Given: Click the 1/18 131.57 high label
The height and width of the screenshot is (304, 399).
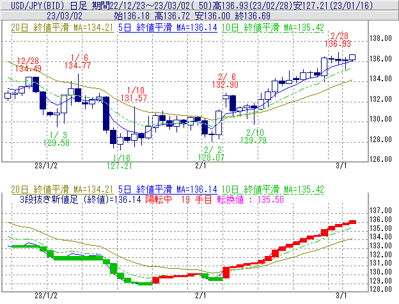Looking at the screenshot, I should [x=134, y=94].
